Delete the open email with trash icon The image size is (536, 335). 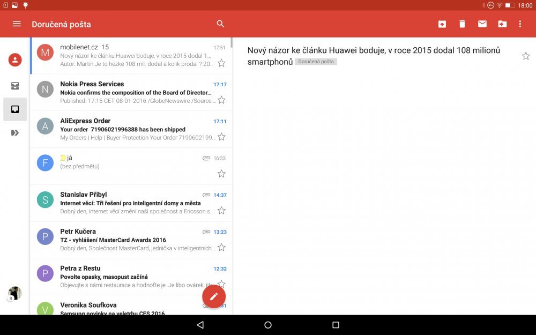(462, 24)
